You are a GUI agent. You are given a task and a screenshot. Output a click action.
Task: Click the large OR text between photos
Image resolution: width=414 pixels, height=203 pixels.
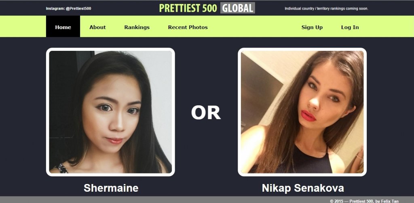(206, 113)
